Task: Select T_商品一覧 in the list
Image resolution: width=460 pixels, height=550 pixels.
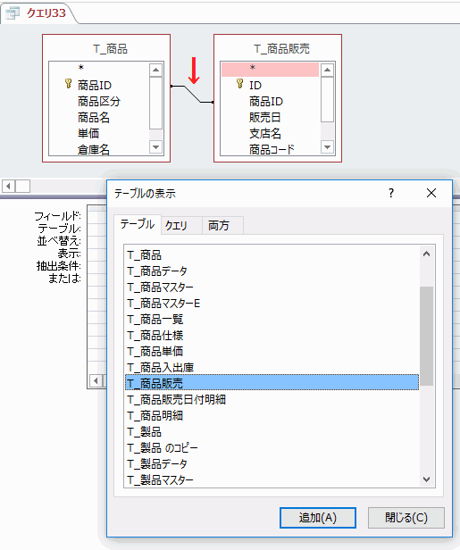Action: pos(272,320)
